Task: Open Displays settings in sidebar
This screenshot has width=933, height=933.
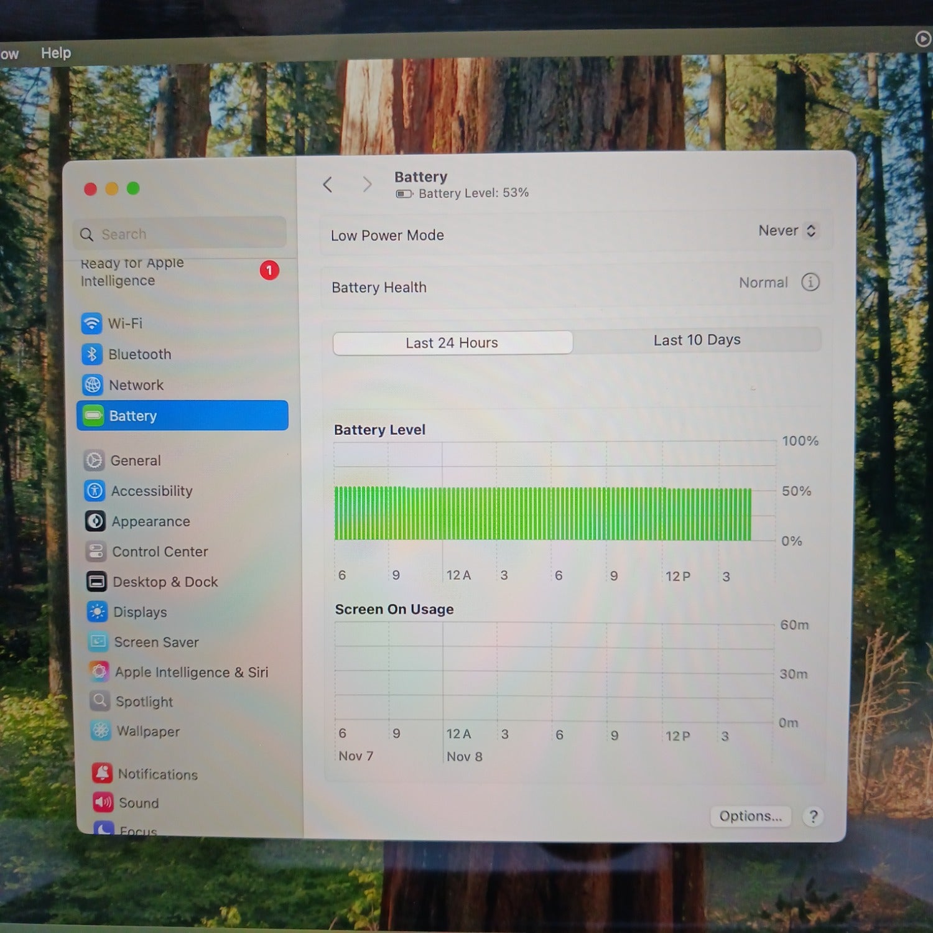Action: tap(139, 612)
